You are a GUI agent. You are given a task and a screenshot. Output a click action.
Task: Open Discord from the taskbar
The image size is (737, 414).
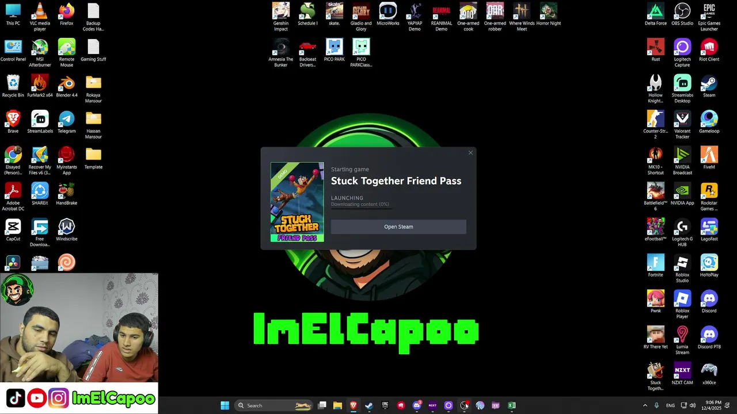[417, 405]
